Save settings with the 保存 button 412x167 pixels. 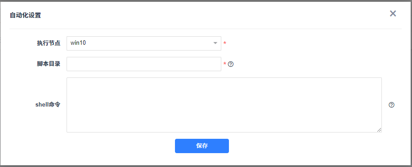[x=202, y=146]
